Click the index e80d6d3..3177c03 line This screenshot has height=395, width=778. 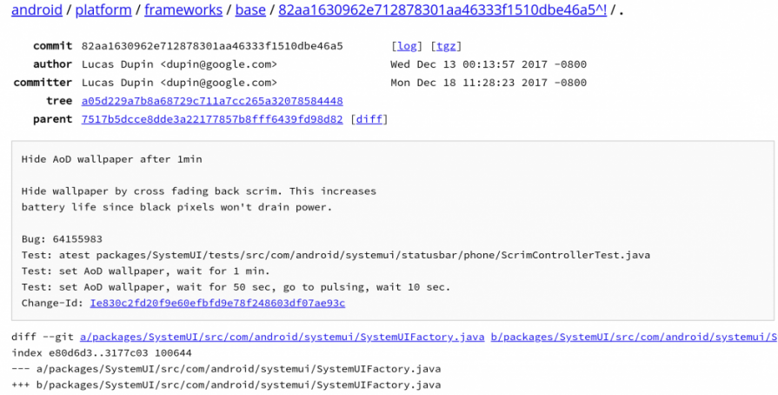pyautogui.click(x=101, y=352)
